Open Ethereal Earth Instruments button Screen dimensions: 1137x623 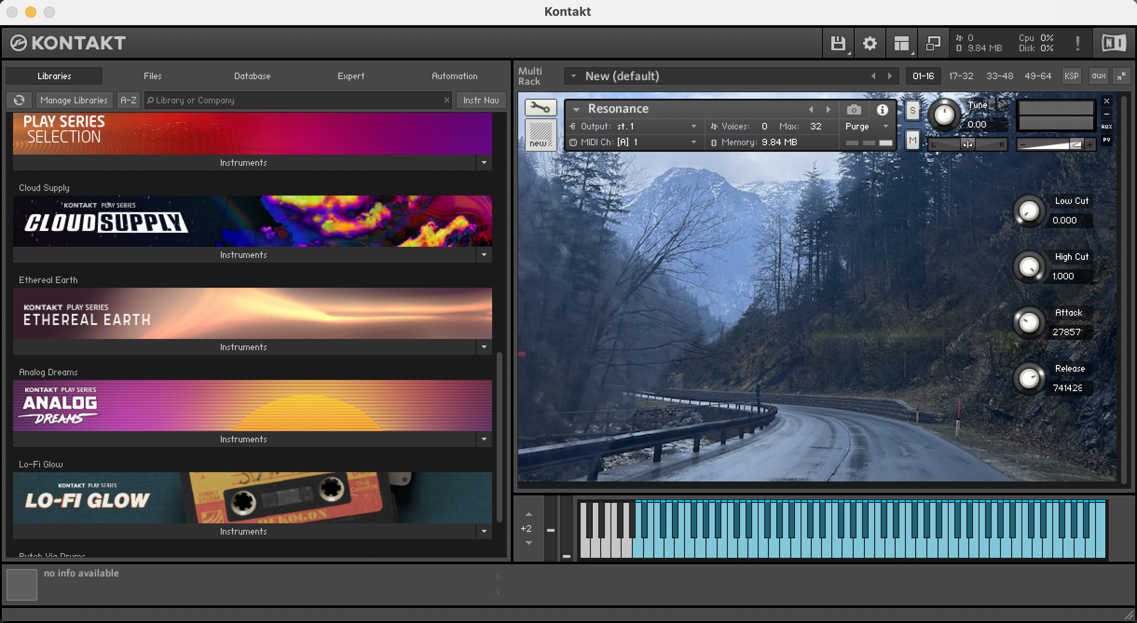(x=244, y=347)
